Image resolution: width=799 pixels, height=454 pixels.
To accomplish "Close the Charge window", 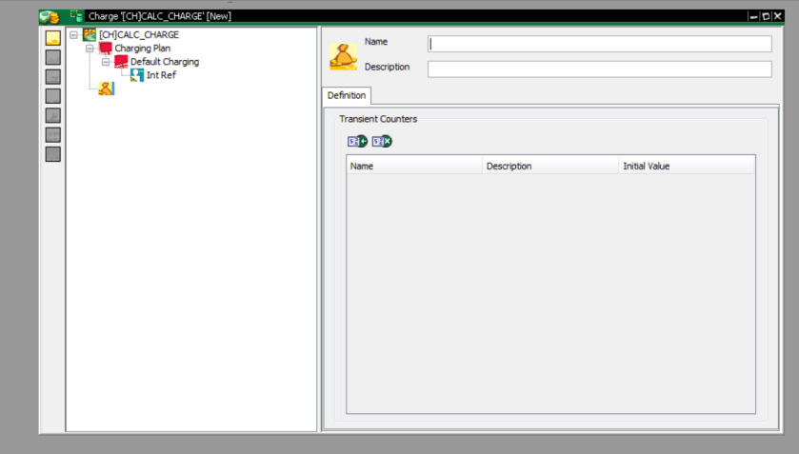I will (x=778, y=16).
